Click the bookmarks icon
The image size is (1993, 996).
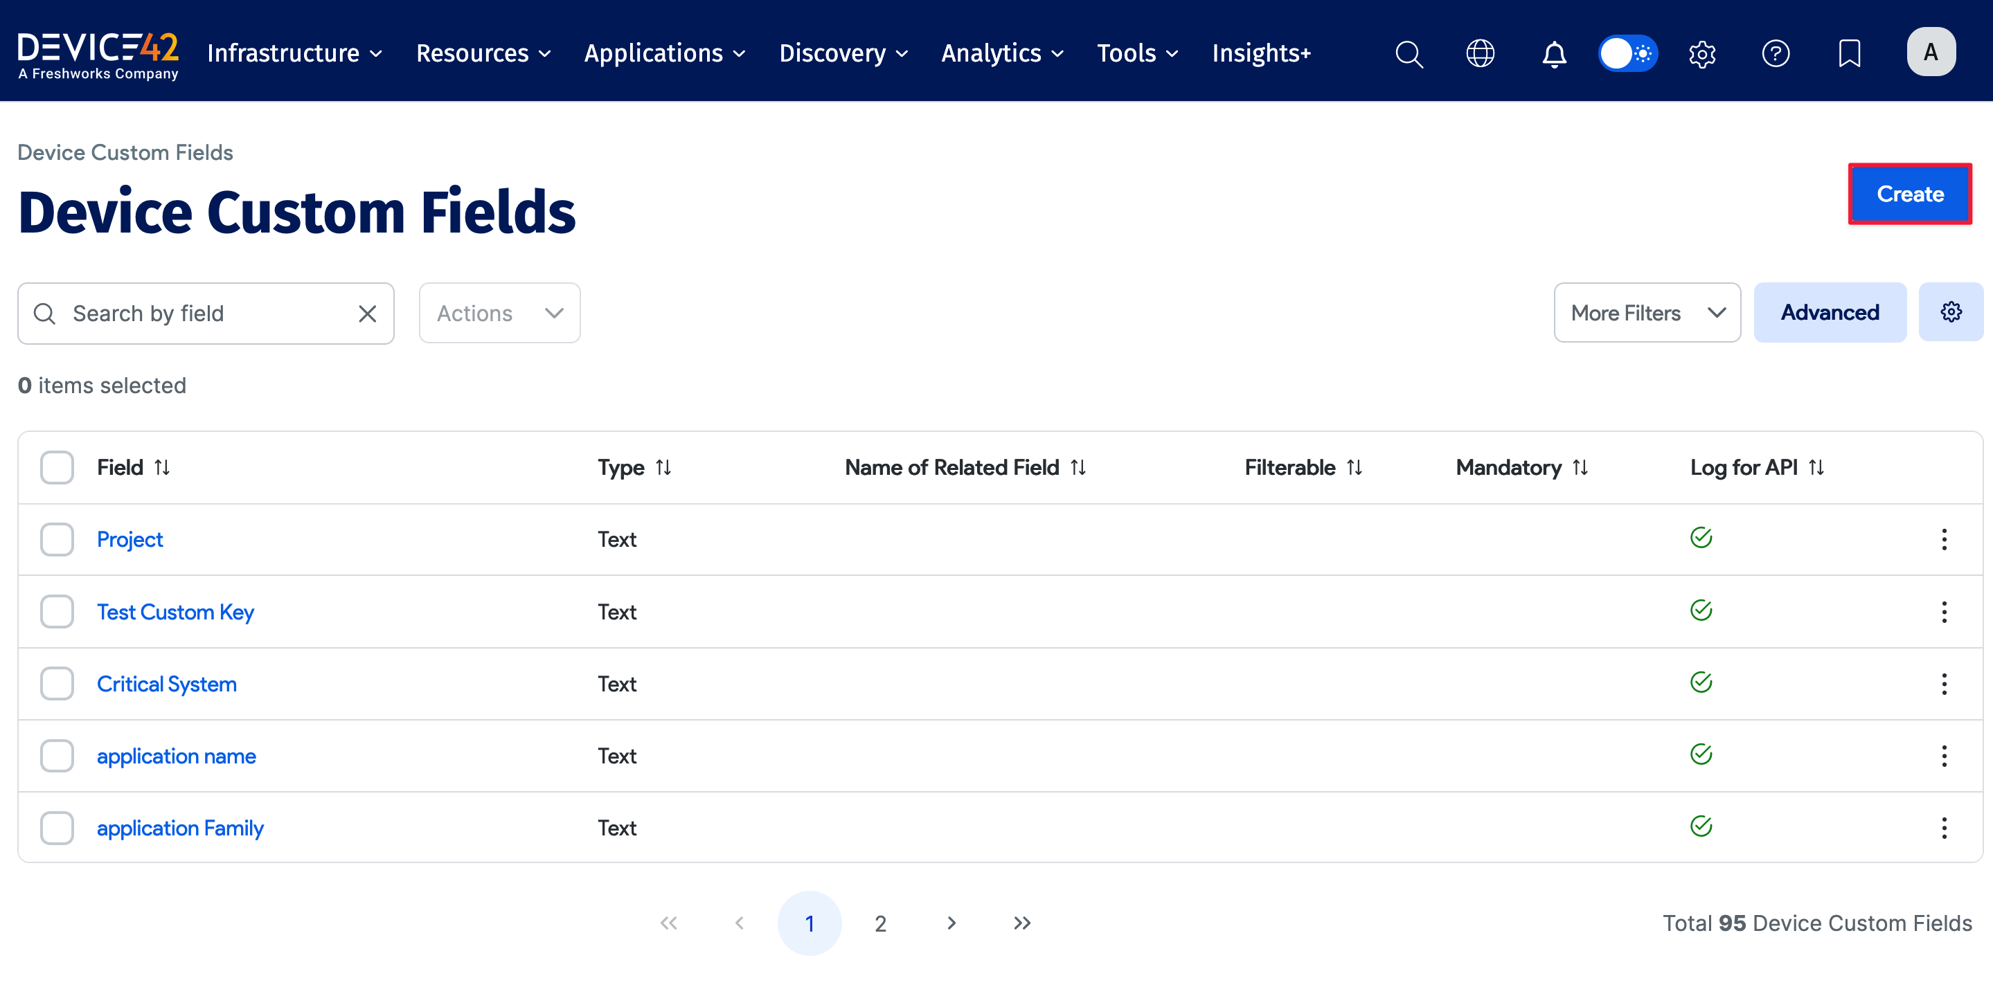tap(1849, 53)
